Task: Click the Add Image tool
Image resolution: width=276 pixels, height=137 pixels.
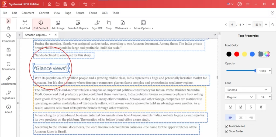Action: [x=58, y=25]
